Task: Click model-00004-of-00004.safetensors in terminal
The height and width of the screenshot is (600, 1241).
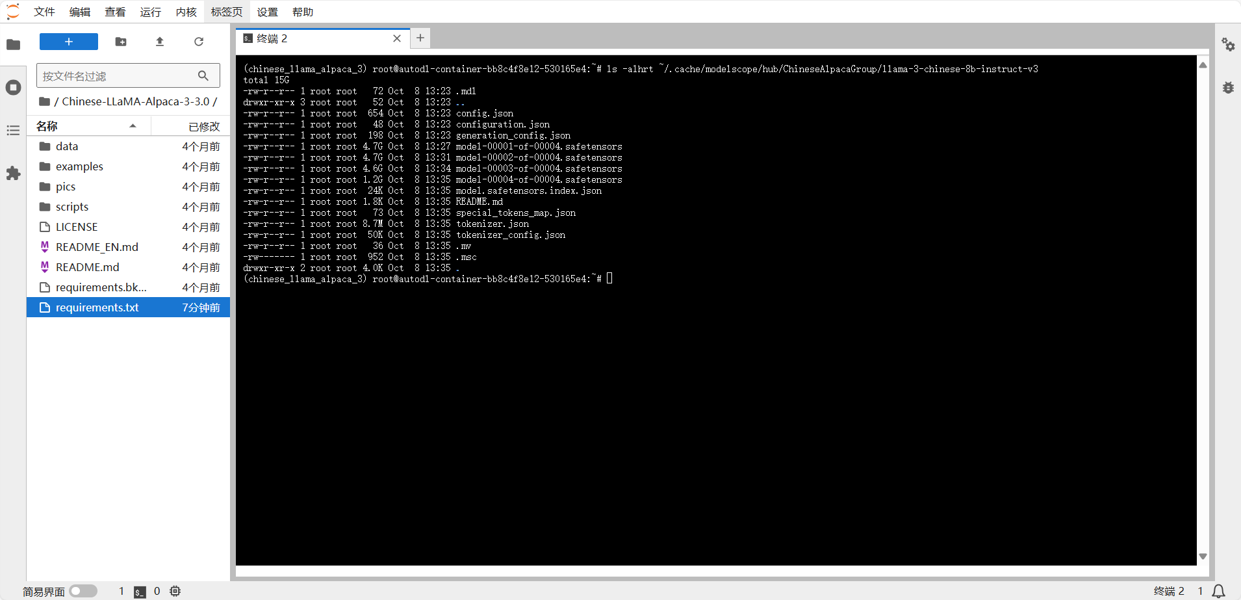Action: [x=539, y=179]
